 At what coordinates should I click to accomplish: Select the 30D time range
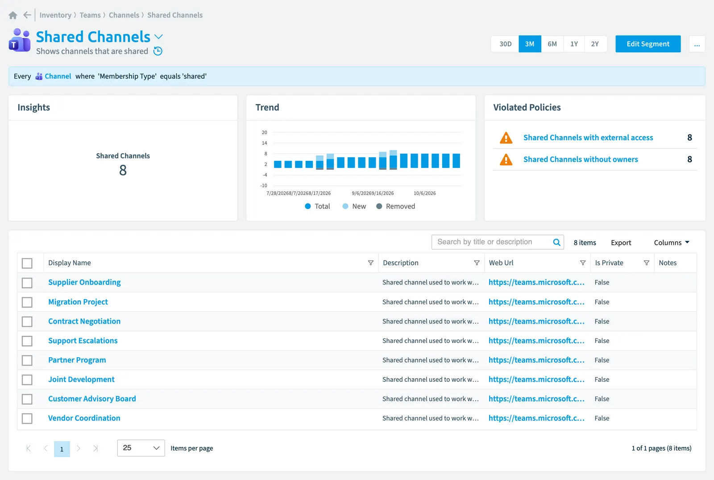505,44
